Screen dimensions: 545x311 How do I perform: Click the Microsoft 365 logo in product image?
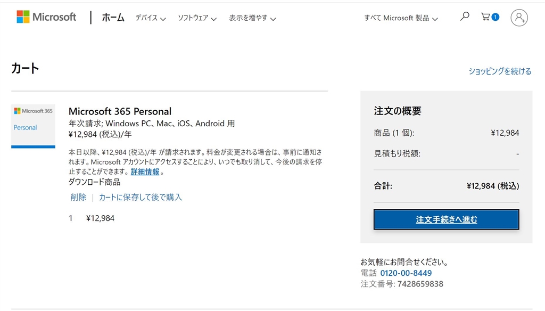point(33,111)
